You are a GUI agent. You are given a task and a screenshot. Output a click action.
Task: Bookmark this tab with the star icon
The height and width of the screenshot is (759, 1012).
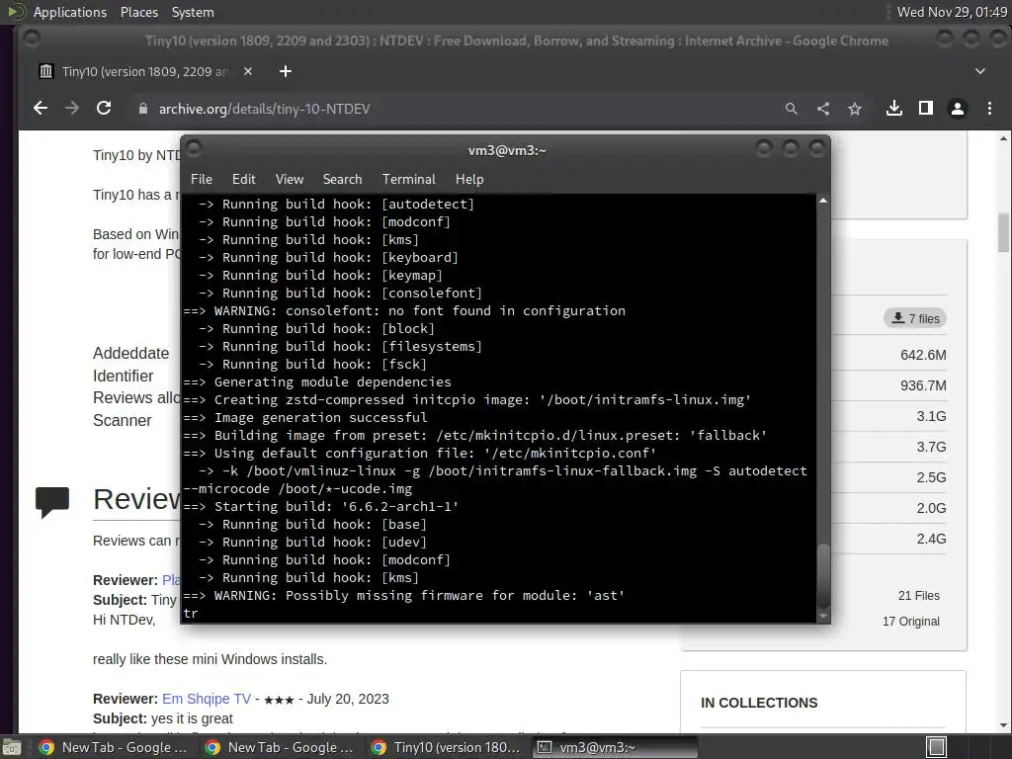pos(855,109)
